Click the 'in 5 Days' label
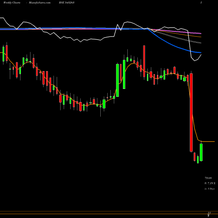Viewport: 218px width, 218px height. click(x=210, y=189)
